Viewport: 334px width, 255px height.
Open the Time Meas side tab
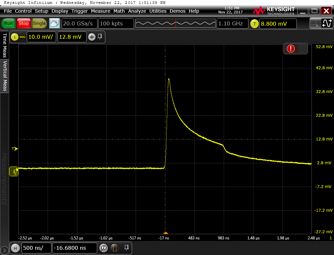[x=5, y=45]
